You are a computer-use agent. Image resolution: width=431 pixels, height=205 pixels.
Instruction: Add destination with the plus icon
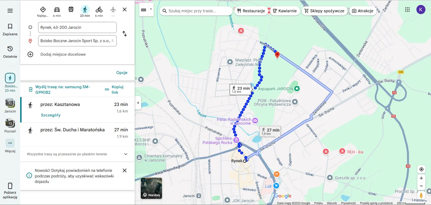pos(30,54)
